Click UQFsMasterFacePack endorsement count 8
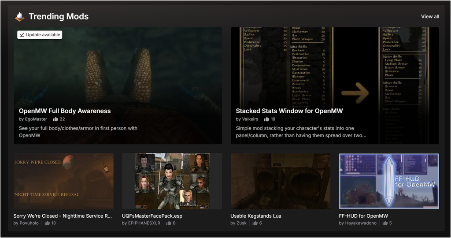This screenshot has width=451, height=238. click(x=174, y=223)
